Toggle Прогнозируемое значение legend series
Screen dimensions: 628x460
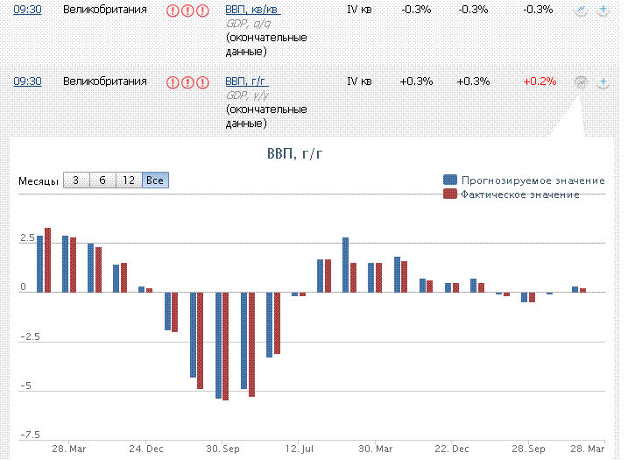524,180
